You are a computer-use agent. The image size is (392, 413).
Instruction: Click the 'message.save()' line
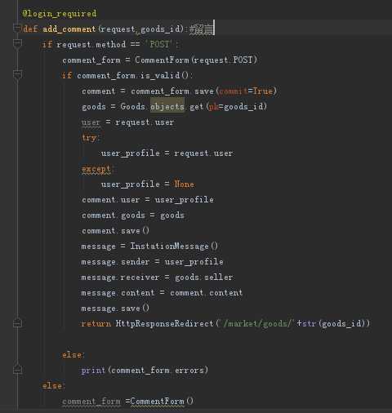point(115,309)
